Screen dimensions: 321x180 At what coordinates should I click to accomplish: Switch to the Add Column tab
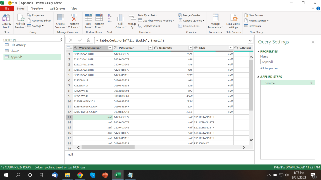pyautogui.click(x=57, y=9)
